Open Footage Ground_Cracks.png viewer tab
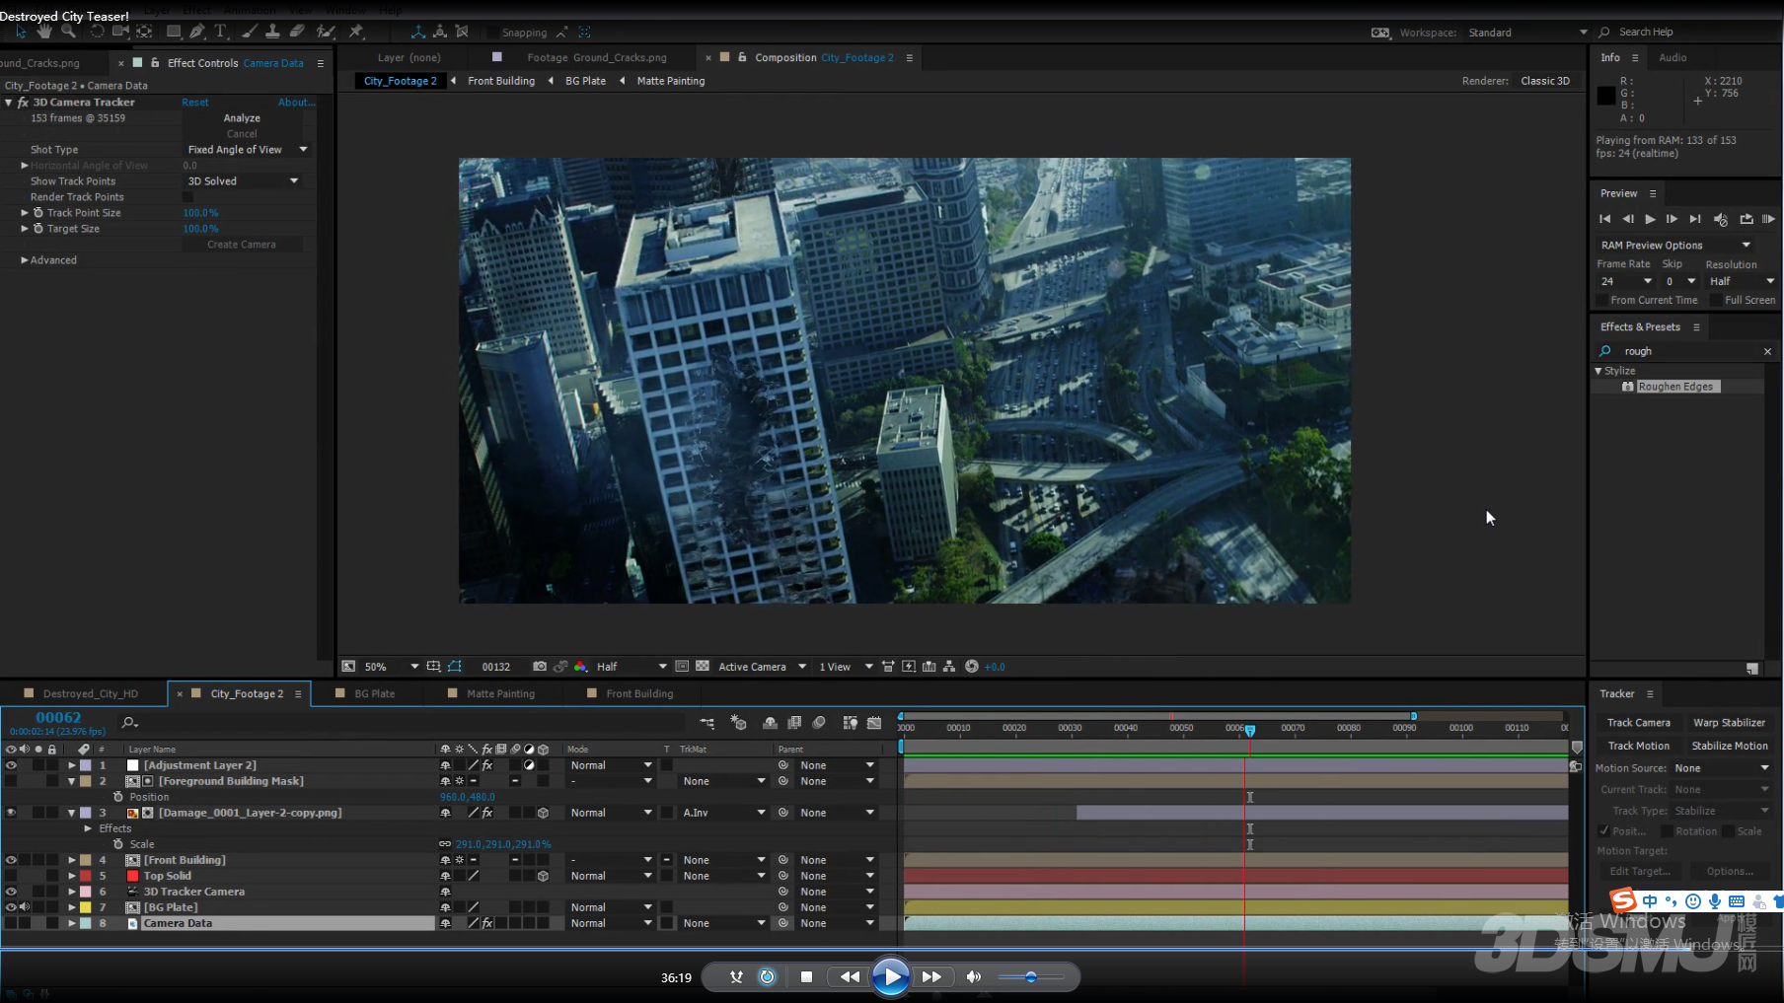 click(596, 57)
